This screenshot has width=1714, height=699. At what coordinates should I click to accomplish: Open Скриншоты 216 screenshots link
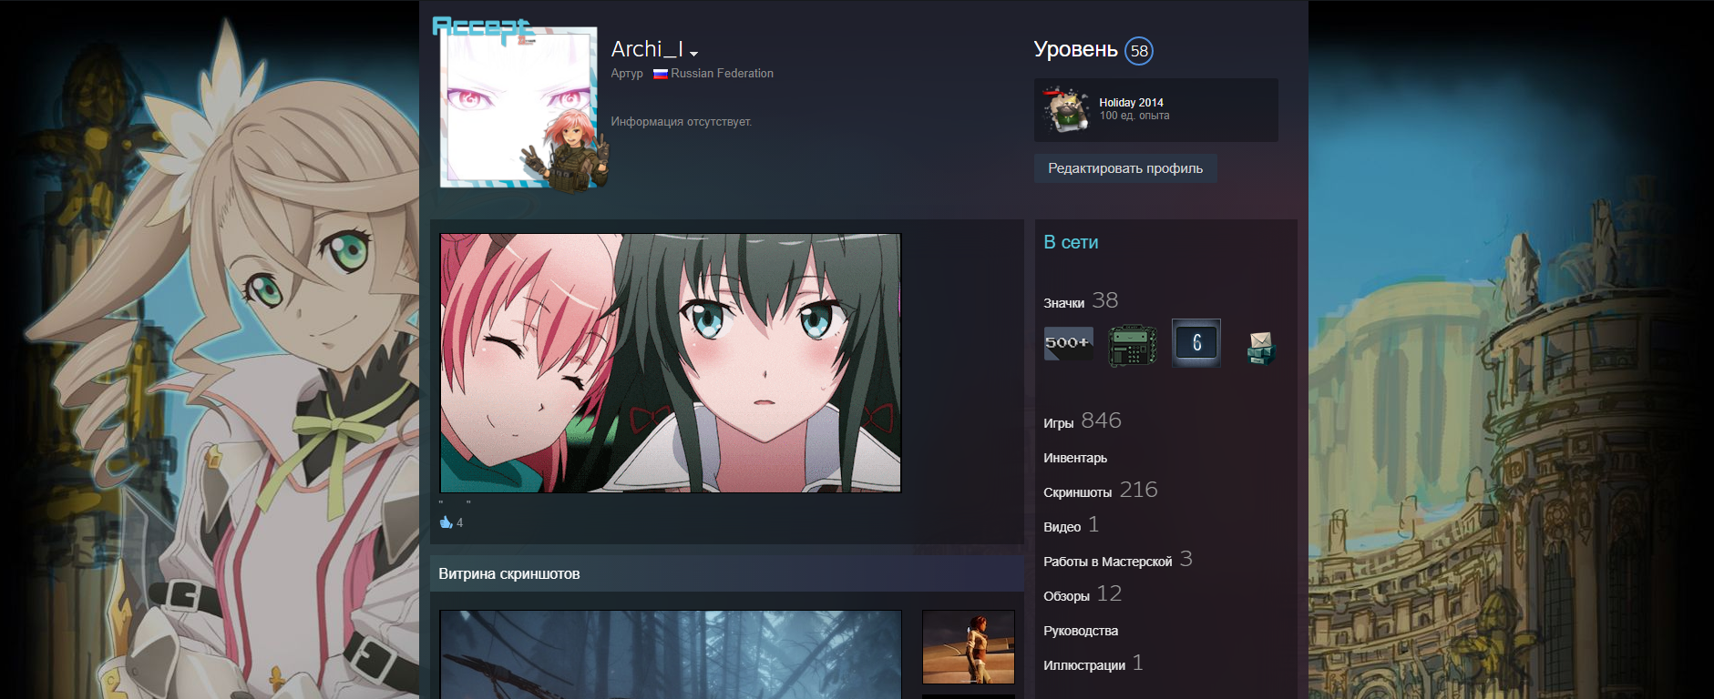tap(1101, 491)
